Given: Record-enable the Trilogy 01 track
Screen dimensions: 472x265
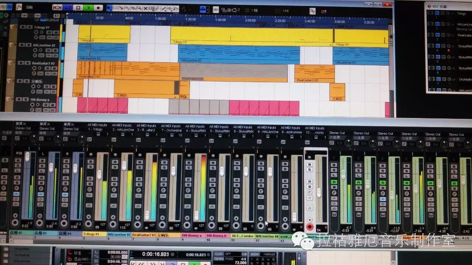Looking at the screenshot, I should click(x=36, y=32).
